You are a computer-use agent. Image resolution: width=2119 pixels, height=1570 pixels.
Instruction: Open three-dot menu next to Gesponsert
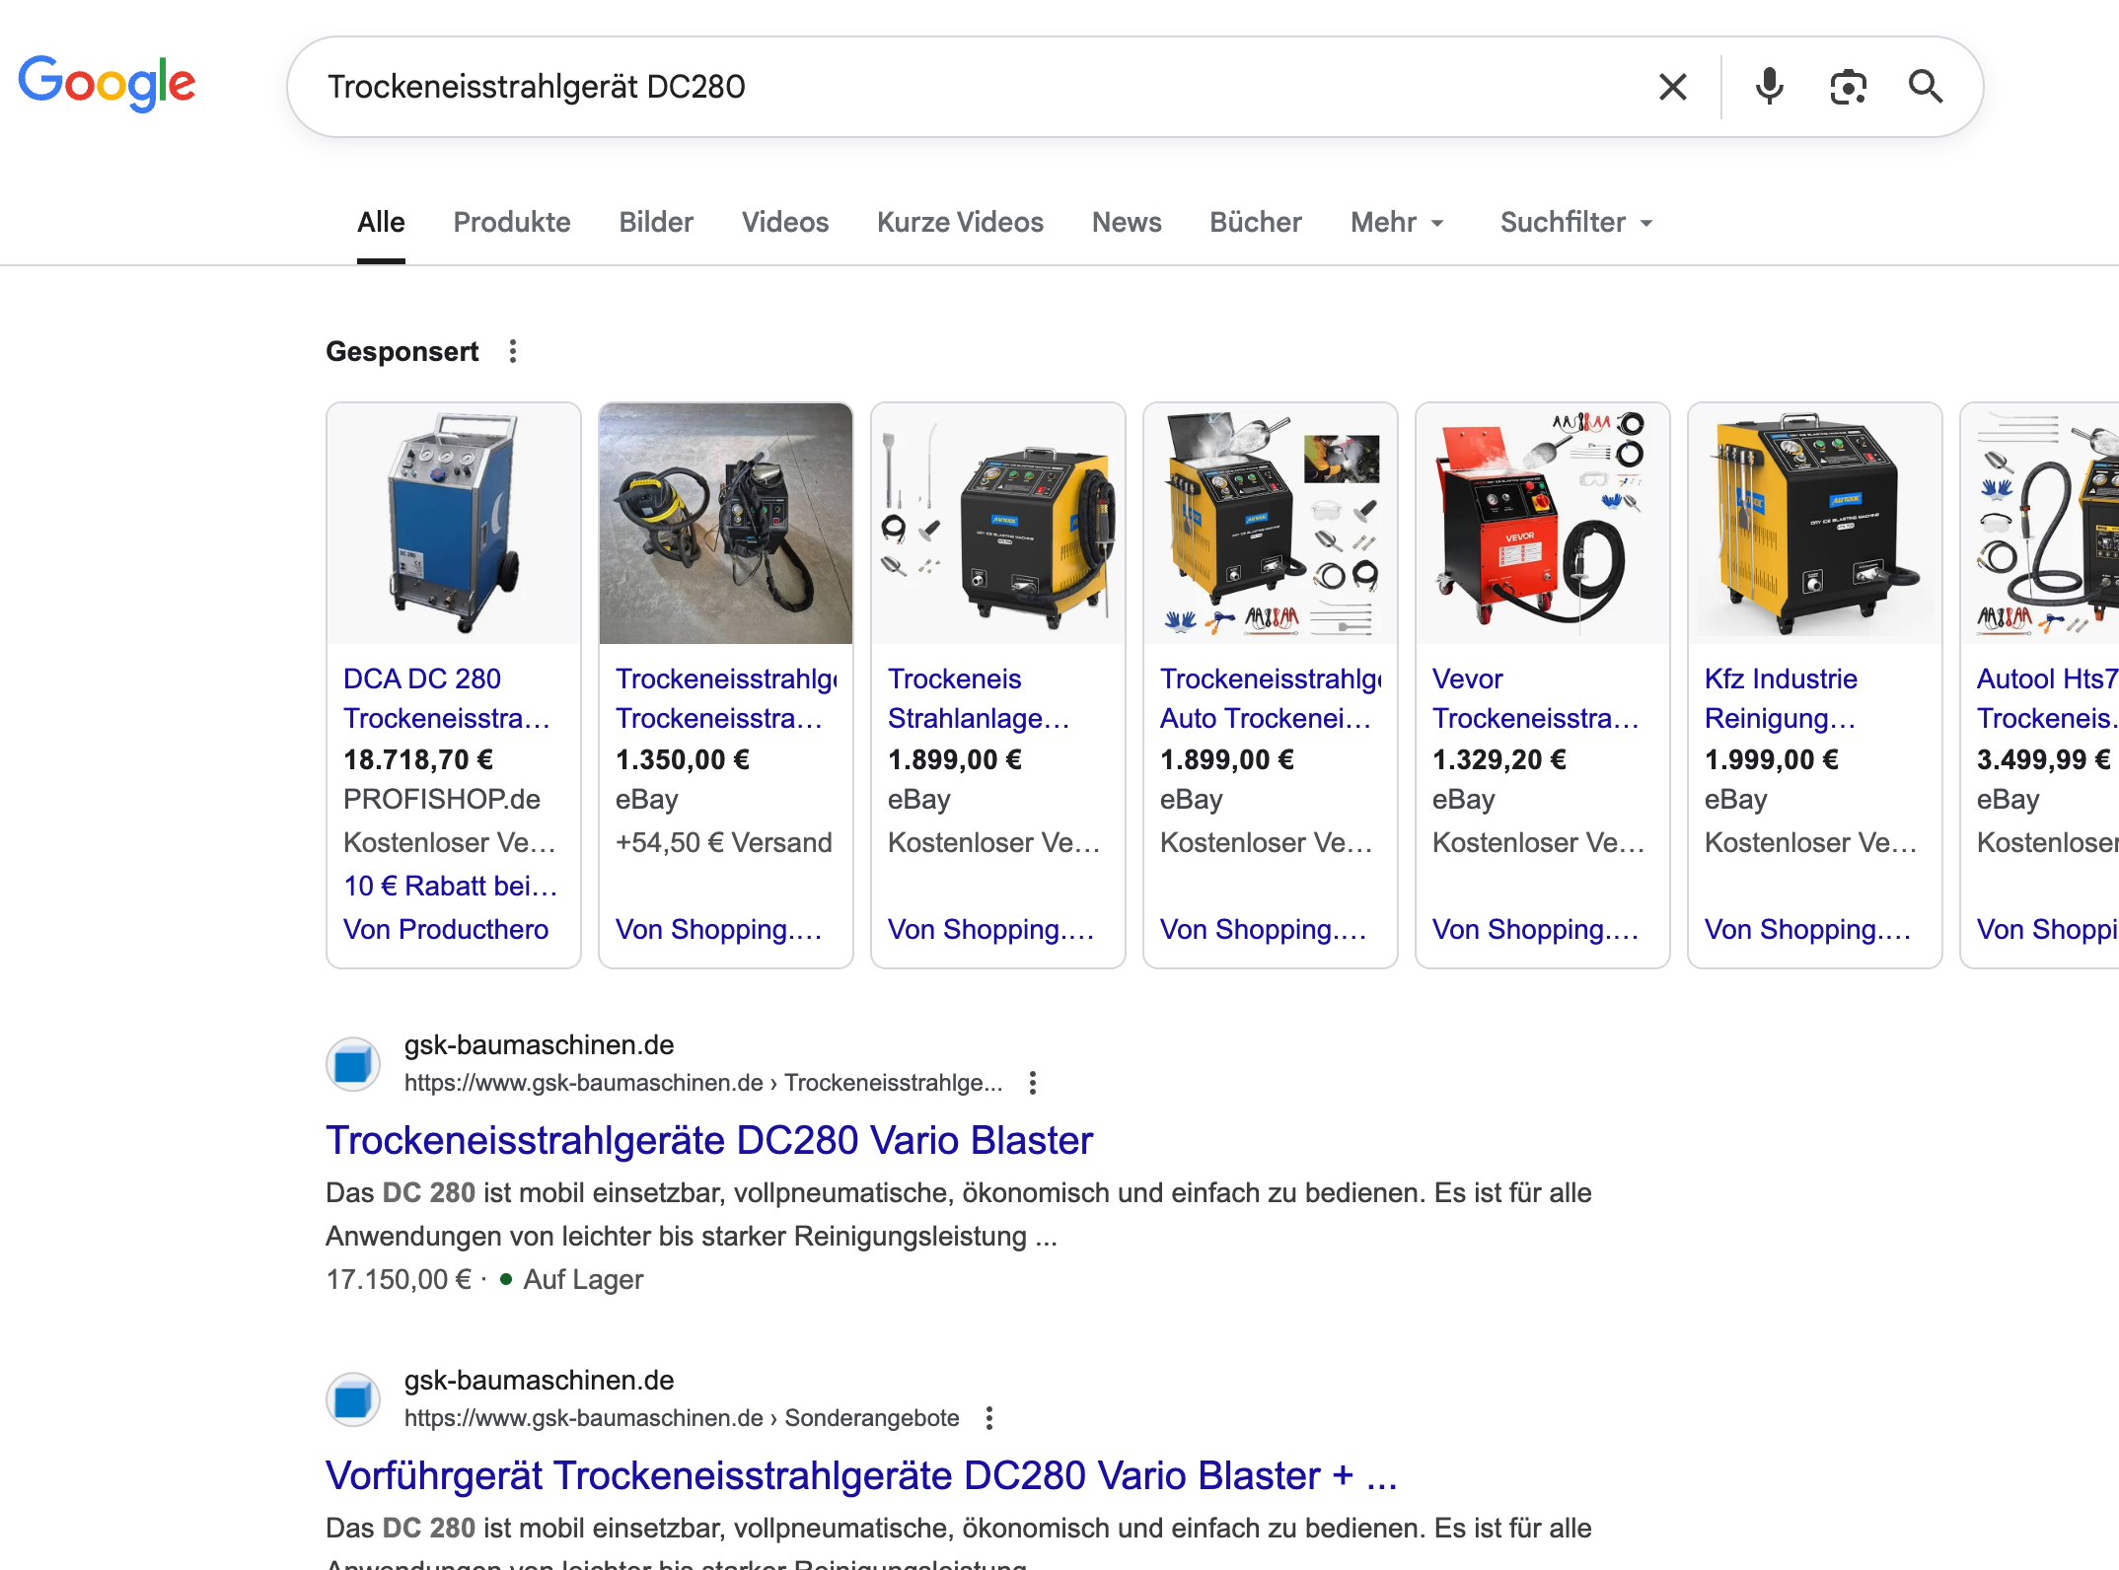click(513, 351)
